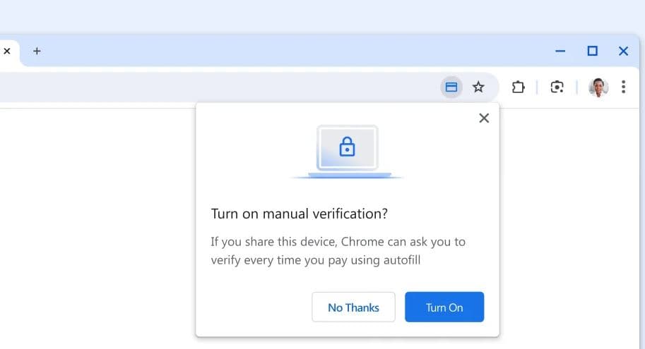The image size is (645, 349).
Task: Click the laptop lock illustration
Action: coord(347,151)
